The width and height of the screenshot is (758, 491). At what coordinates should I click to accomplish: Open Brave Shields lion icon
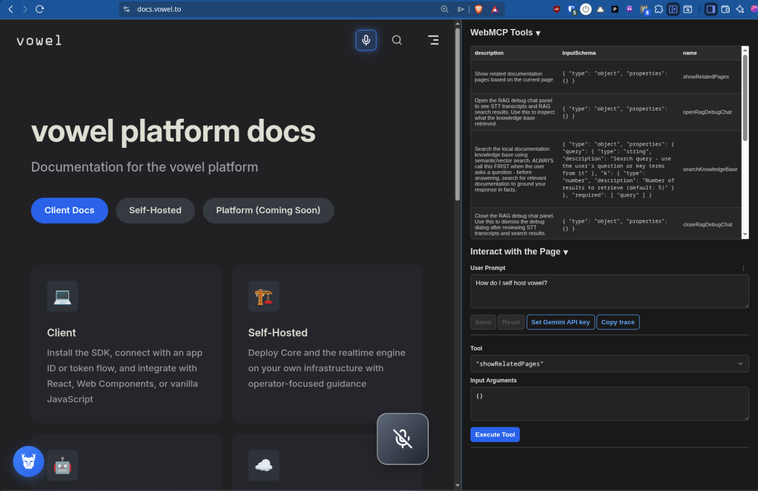pyautogui.click(x=478, y=9)
